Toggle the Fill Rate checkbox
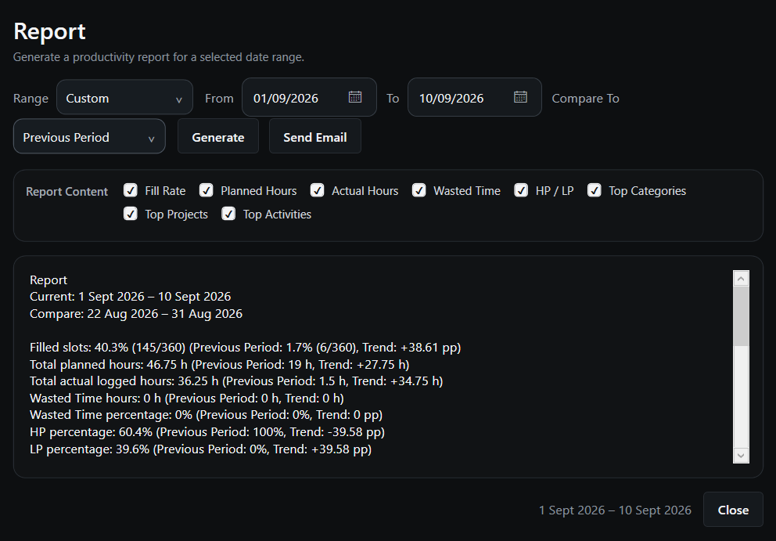This screenshot has height=541, width=776. pyautogui.click(x=130, y=190)
